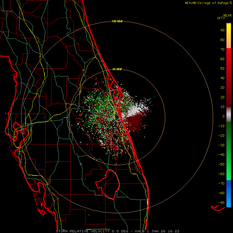
Task: Click the NEXLAB-College of DuPage title
Action: (208, 3)
